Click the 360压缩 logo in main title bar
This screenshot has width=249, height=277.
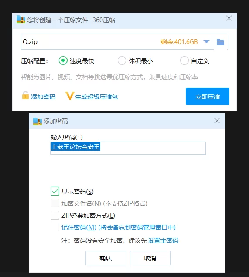(21, 20)
